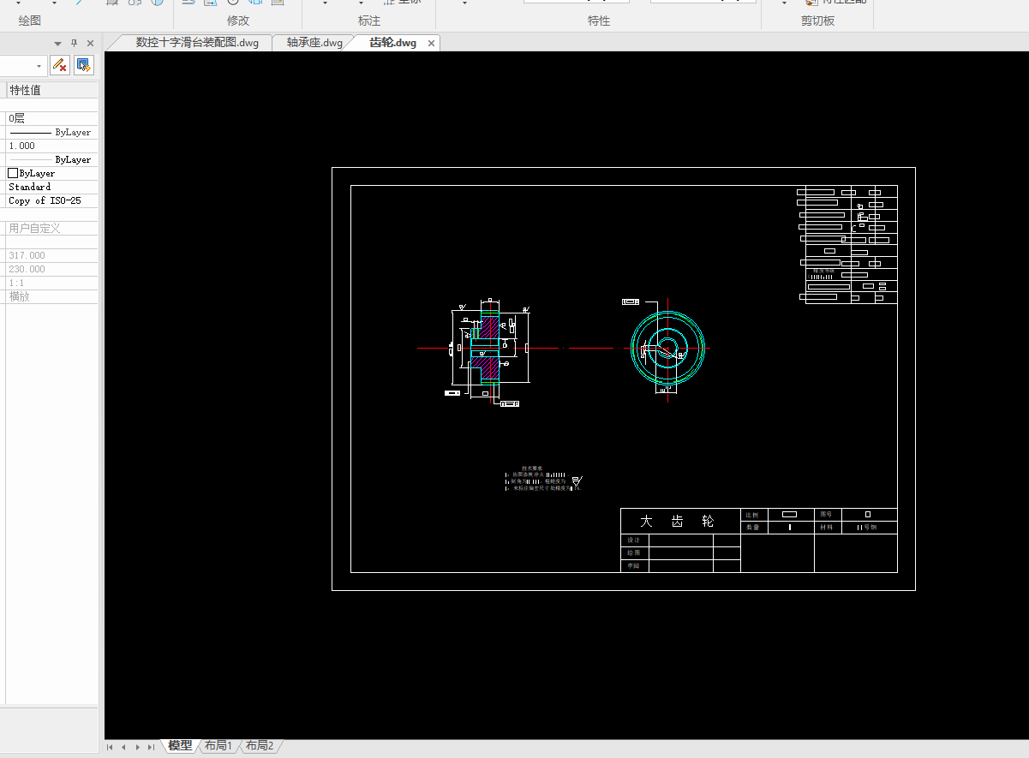Toggle auto-hide pin on properties panel
Viewport: 1029px width, 758px height.
(74, 43)
